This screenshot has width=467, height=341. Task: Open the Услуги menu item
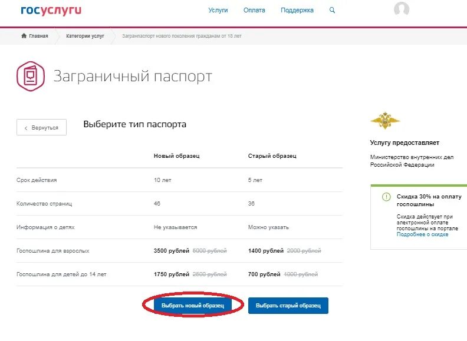coord(218,10)
